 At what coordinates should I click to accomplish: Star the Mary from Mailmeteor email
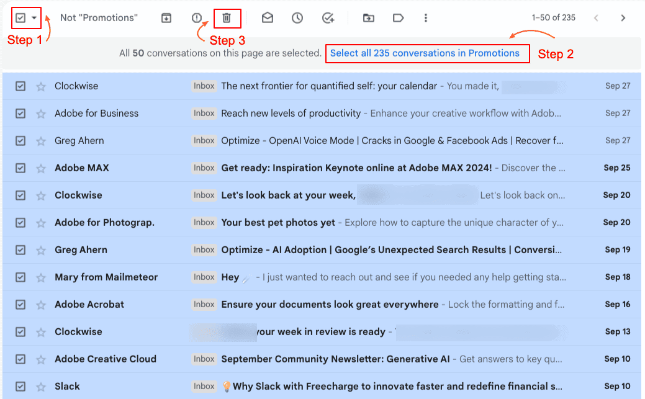click(x=41, y=277)
